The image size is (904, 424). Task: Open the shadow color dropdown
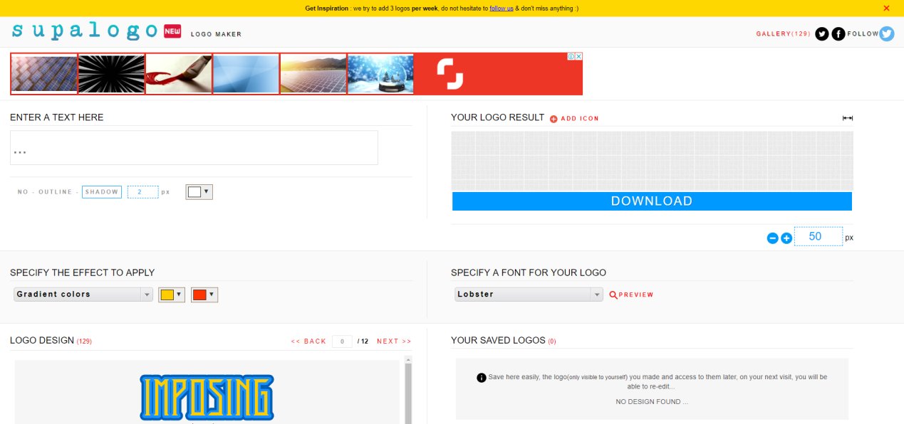pos(199,191)
